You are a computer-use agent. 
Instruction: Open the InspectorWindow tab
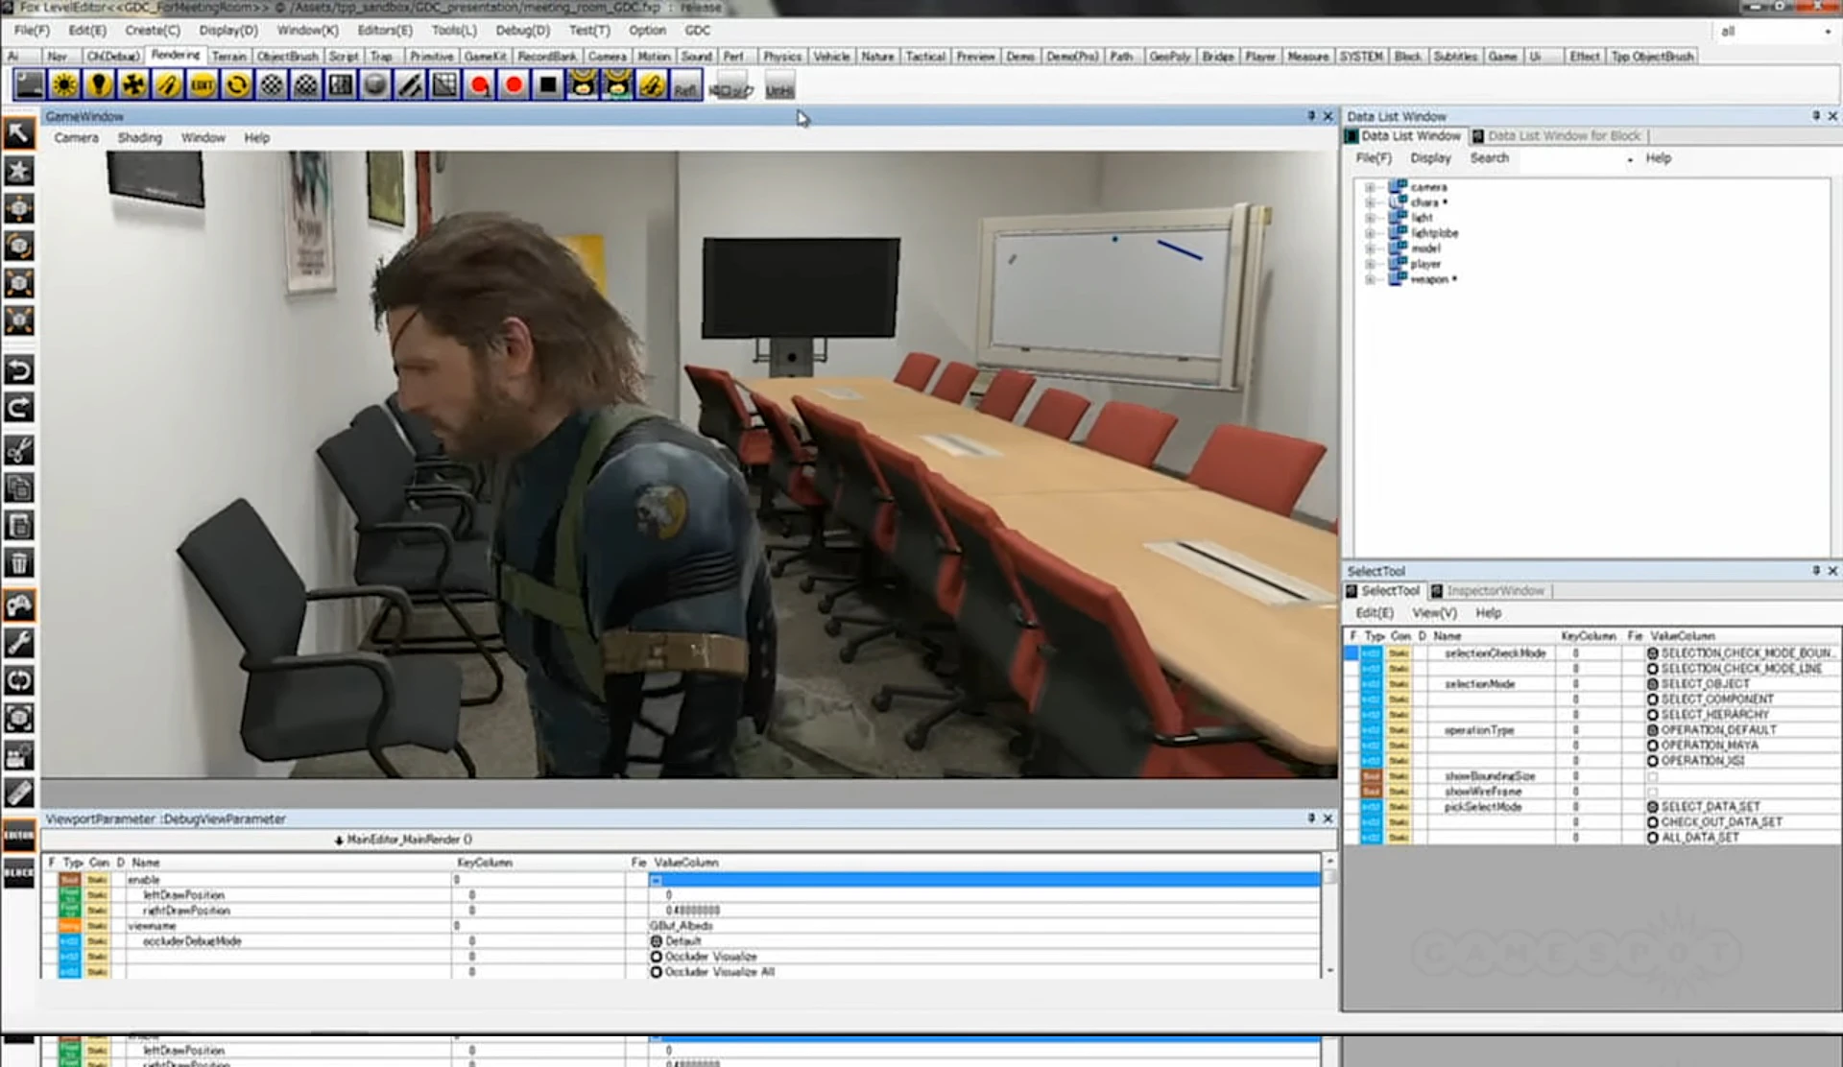(1495, 591)
